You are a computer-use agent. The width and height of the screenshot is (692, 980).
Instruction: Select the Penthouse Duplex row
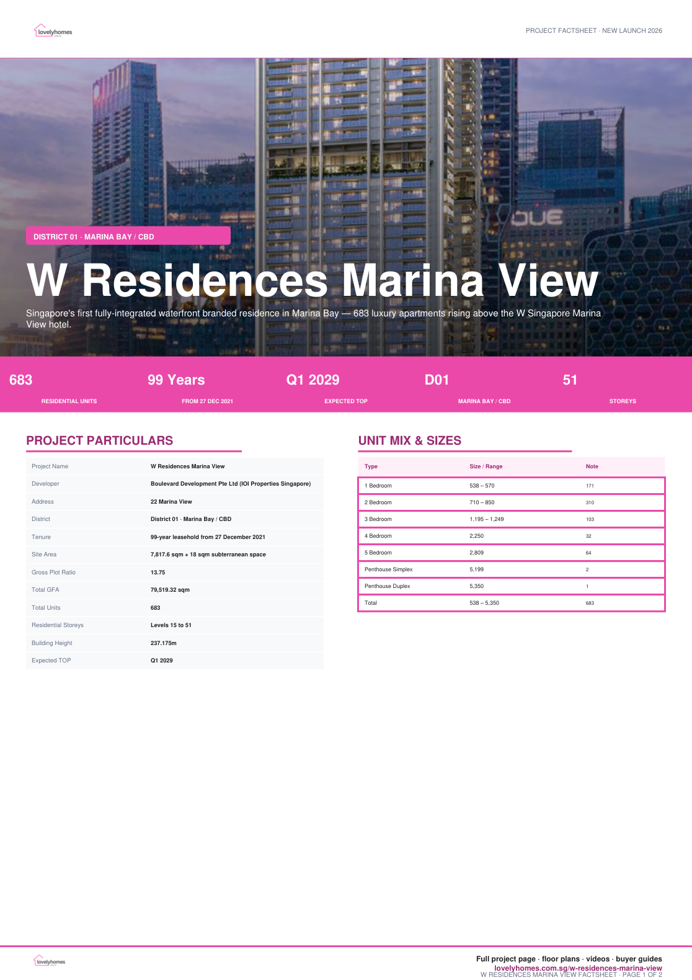[512, 586]
